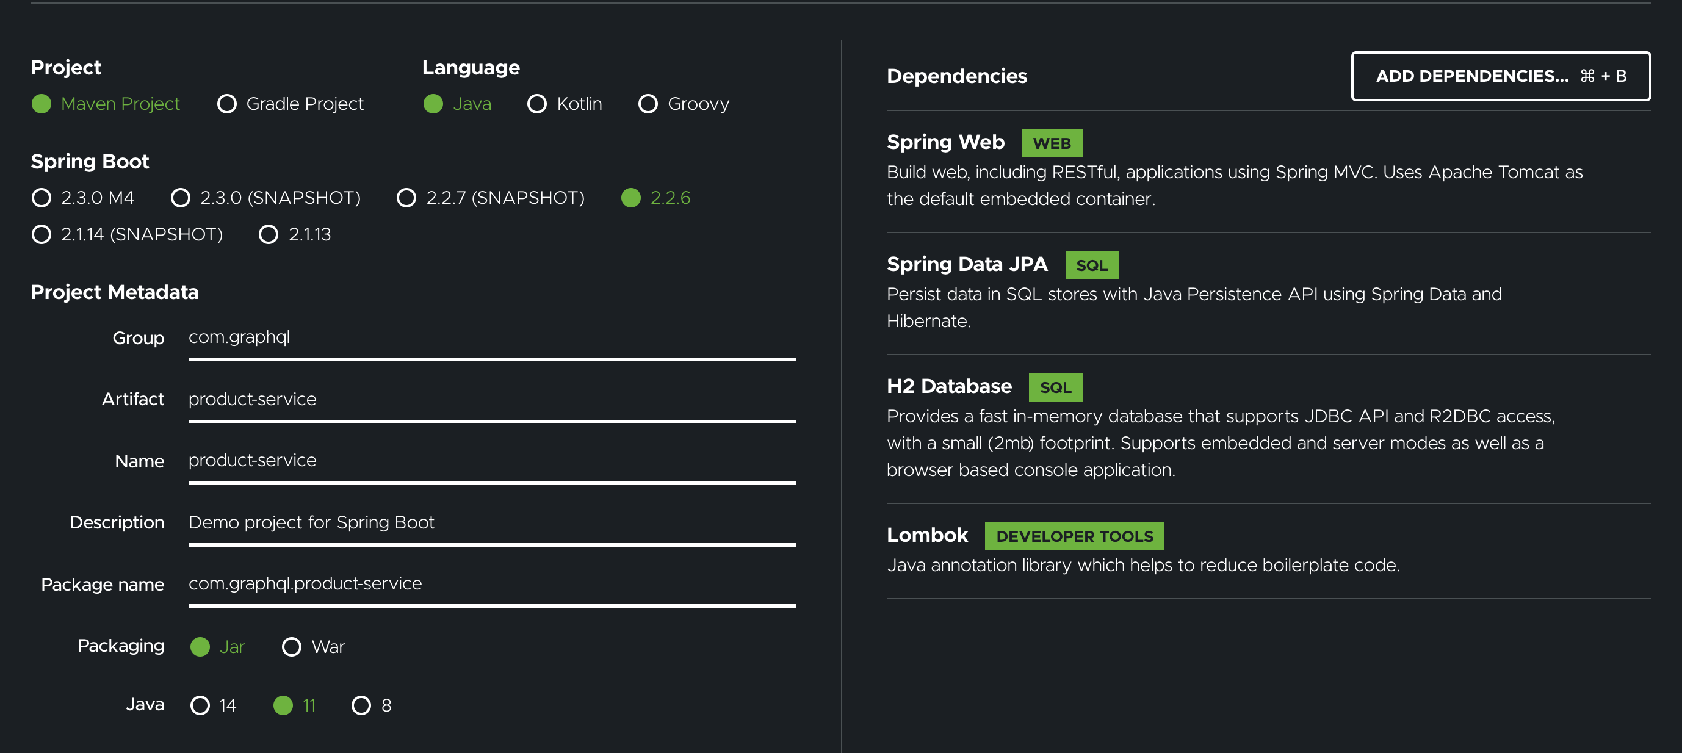This screenshot has width=1682, height=753.
Task: Pick Java version 14
Action: pyautogui.click(x=214, y=705)
